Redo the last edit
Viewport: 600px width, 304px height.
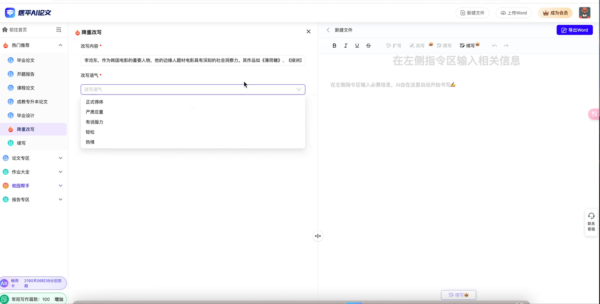click(506, 46)
